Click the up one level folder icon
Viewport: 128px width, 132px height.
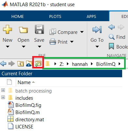tap(21, 64)
